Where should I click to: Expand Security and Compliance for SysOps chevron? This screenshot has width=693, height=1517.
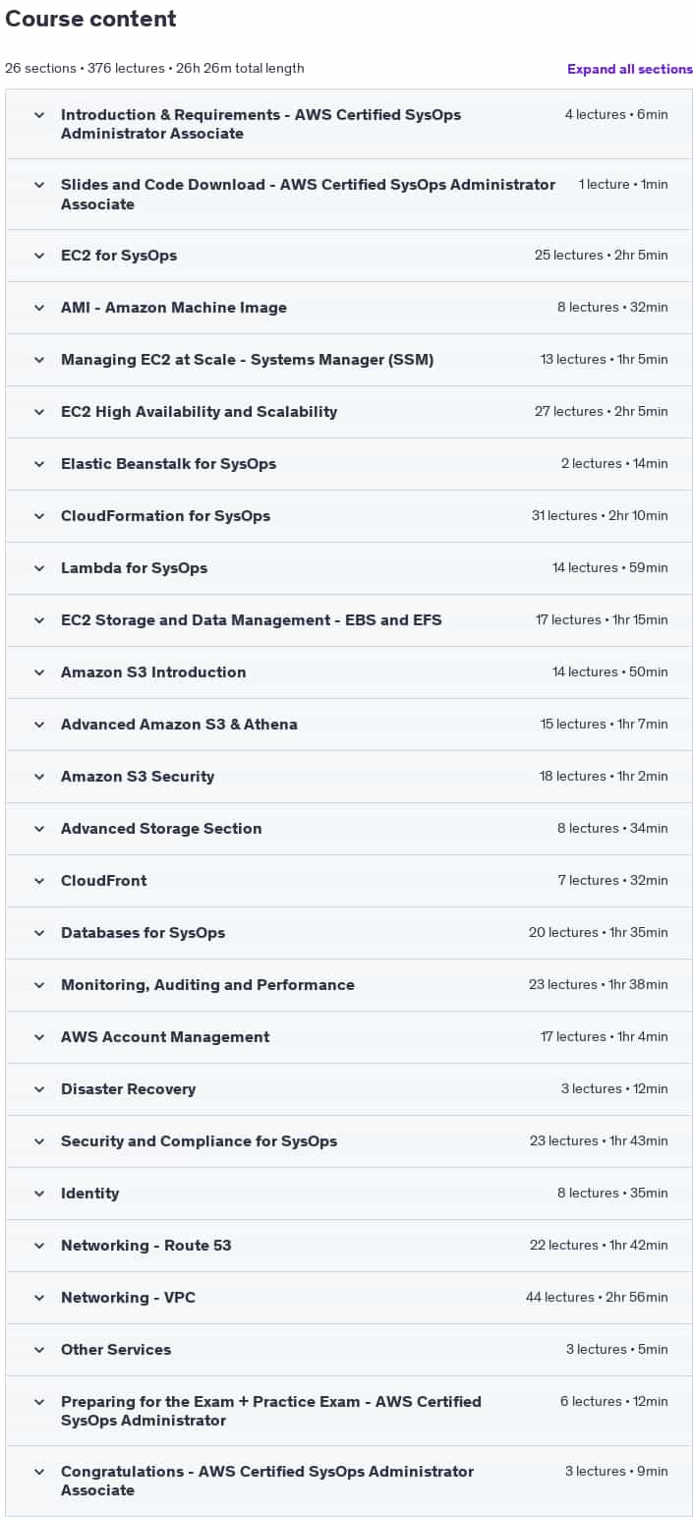point(39,1141)
